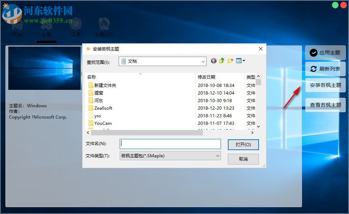Expand the views dropdown arrow

pos(243,61)
